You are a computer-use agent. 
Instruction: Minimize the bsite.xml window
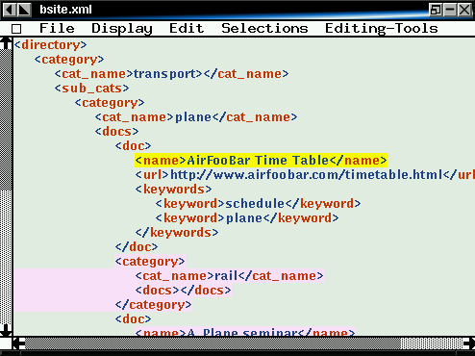tap(450, 10)
